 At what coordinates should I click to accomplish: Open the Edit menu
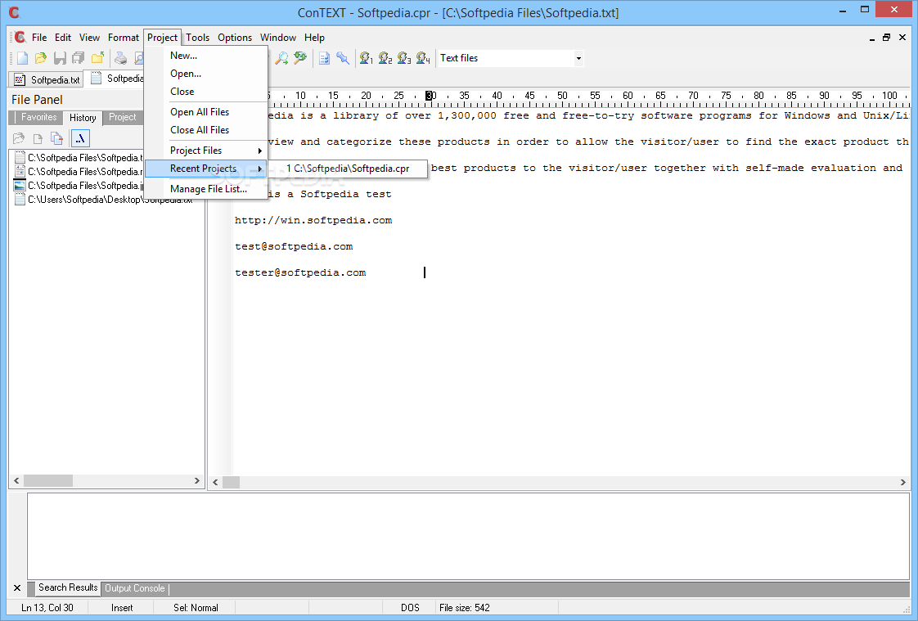tap(63, 38)
